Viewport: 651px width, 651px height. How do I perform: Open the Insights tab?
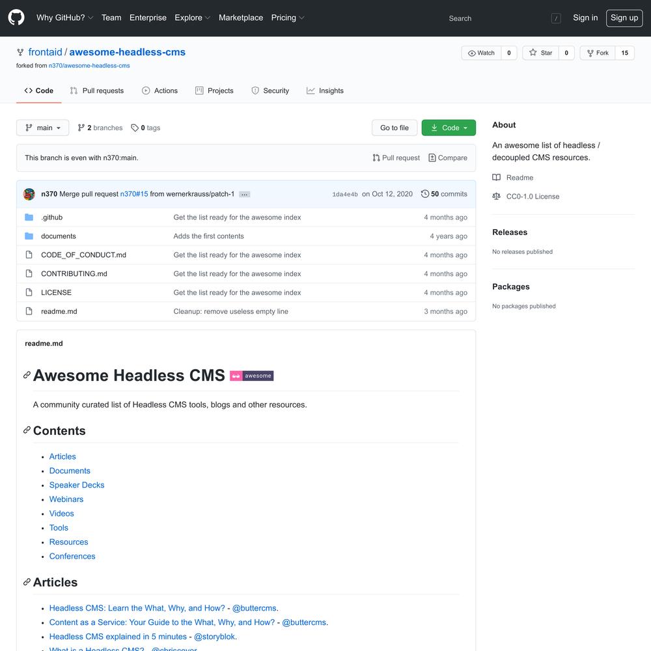pyautogui.click(x=325, y=90)
